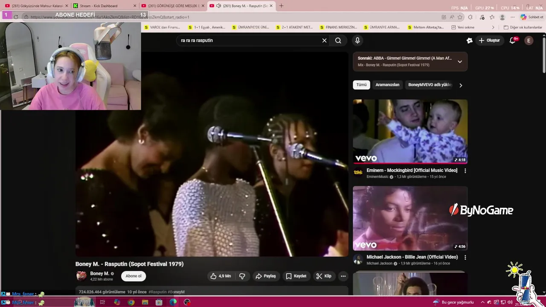
Task: Open the VAROL'dan Finans bookmark
Action: (x=162, y=27)
